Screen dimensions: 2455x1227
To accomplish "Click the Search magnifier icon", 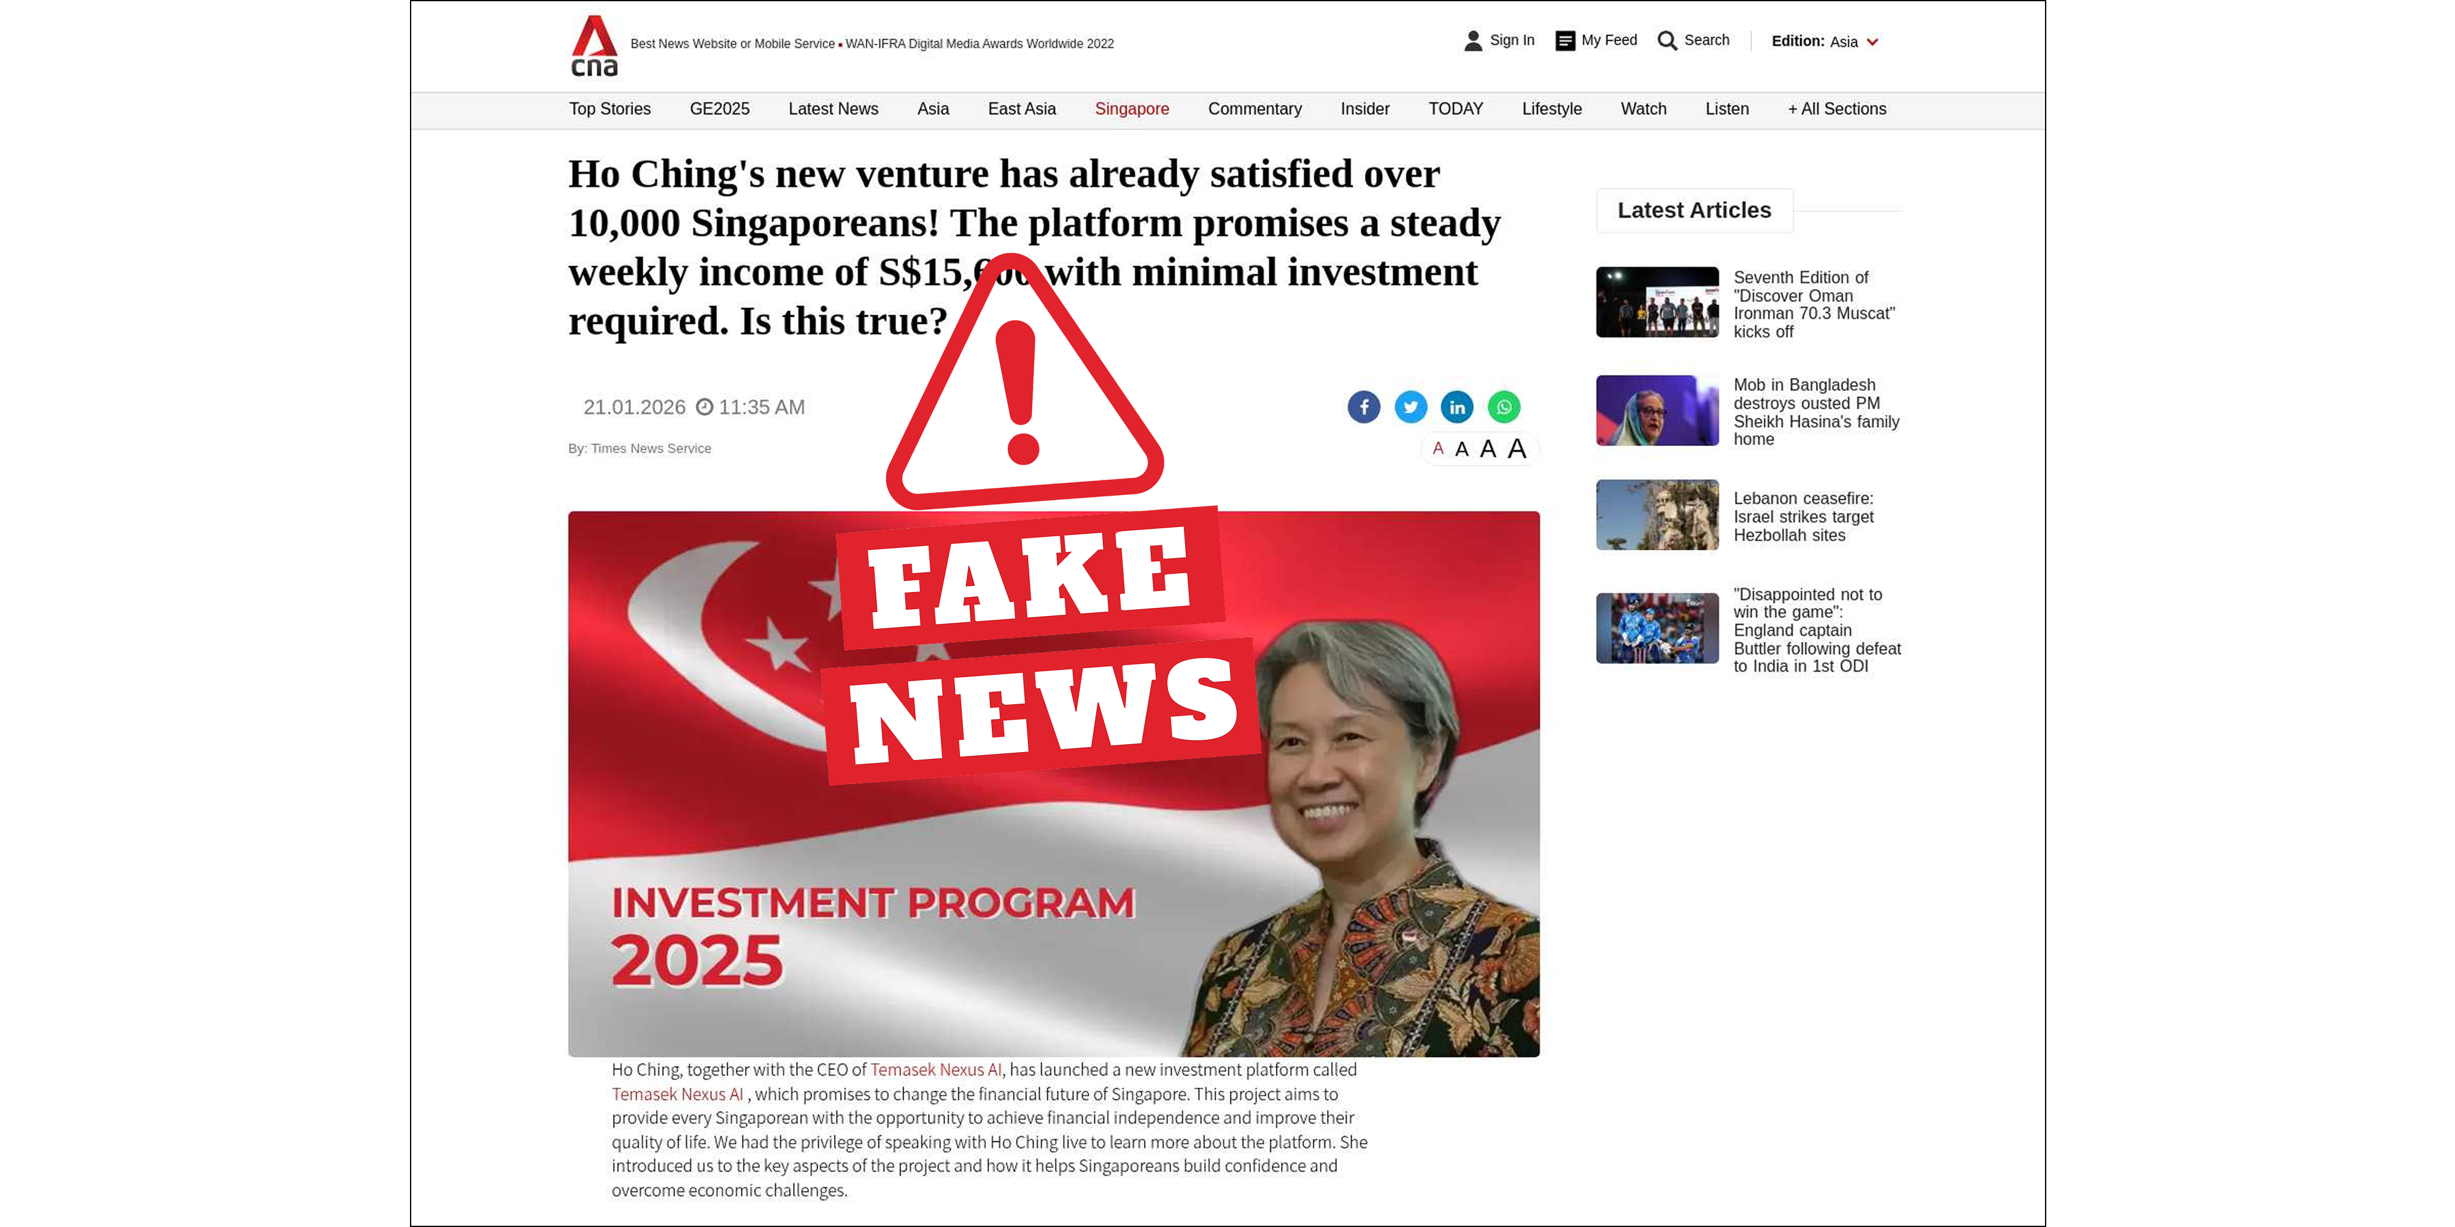I will tap(1667, 41).
